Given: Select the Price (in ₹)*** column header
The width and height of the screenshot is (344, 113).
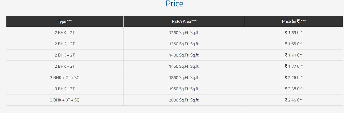Looking at the screenshot, I should click(x=294, y=21).
